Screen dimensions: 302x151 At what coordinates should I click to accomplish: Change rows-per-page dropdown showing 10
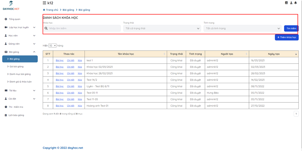[x=52, y=46]
